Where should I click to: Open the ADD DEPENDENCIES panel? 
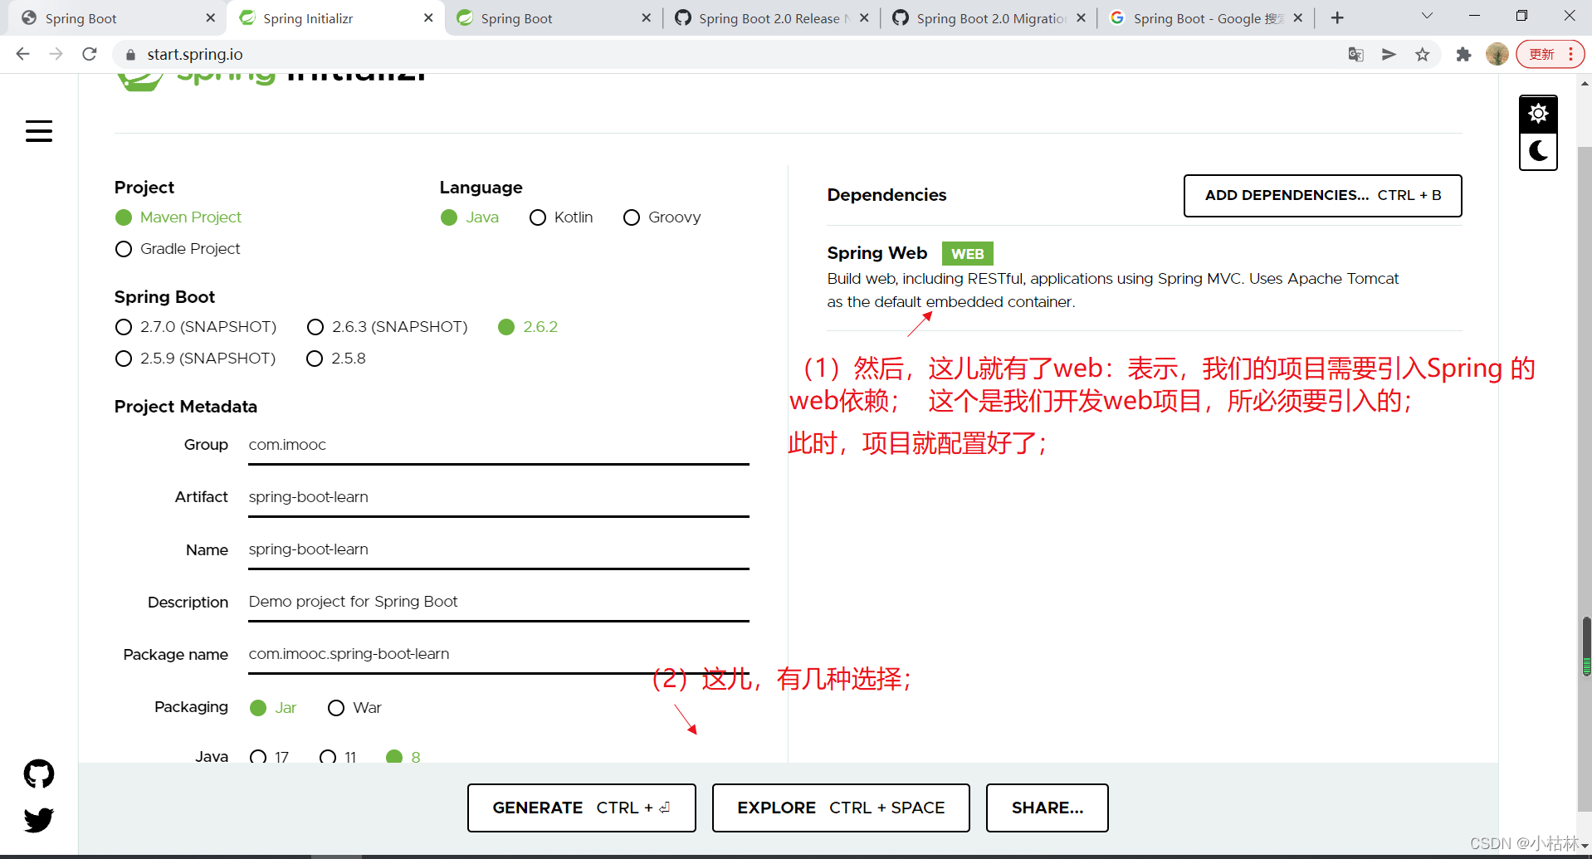[x=1321, y=196]
